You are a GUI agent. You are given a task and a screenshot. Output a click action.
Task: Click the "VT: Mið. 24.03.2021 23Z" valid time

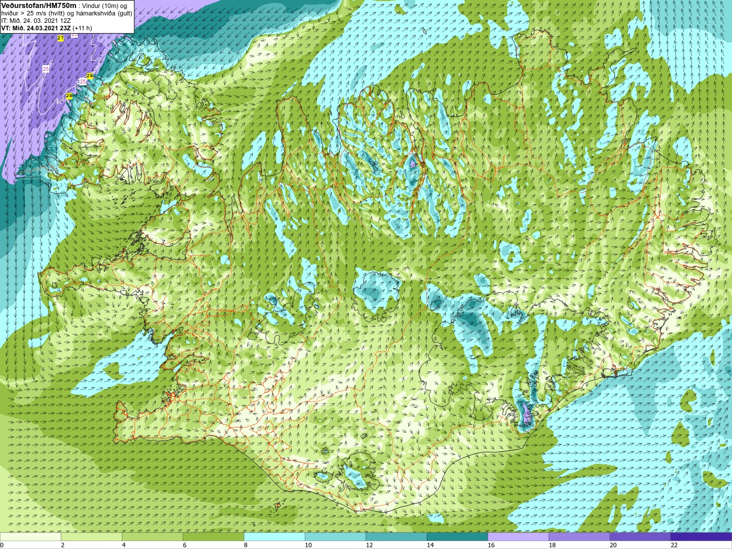(x=36, y=27)
